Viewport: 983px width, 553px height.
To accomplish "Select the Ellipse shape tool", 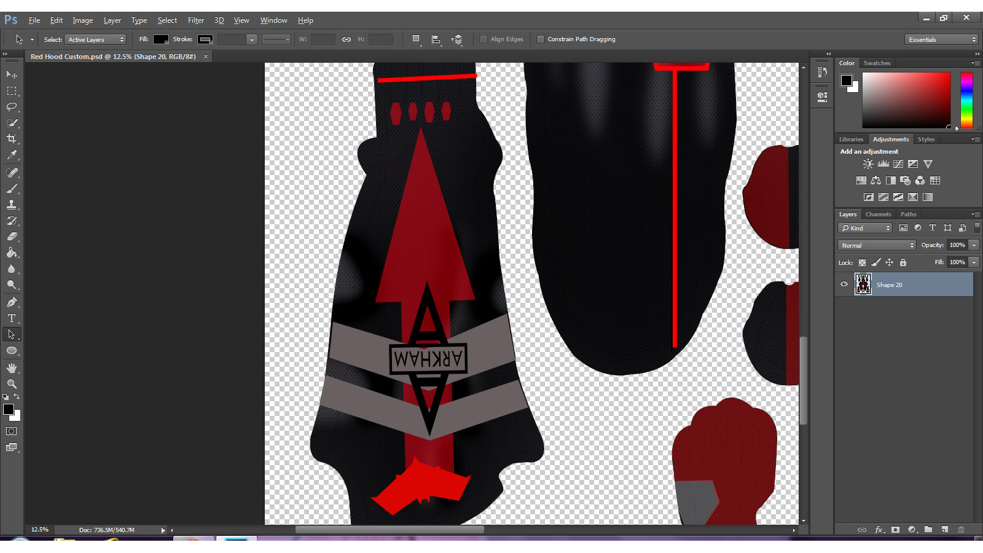I will [12, 350].
